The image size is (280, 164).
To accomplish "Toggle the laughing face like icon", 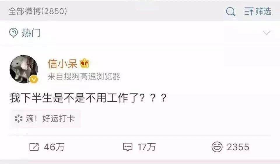I will 217,147.
